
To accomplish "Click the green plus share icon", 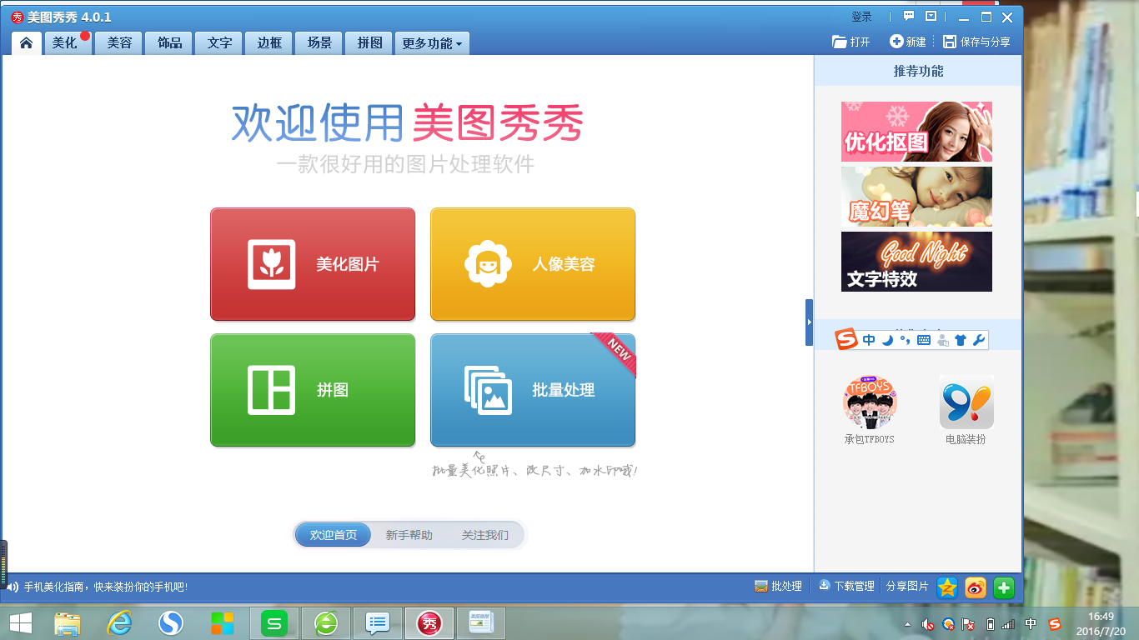I will tap(1004, 587).
